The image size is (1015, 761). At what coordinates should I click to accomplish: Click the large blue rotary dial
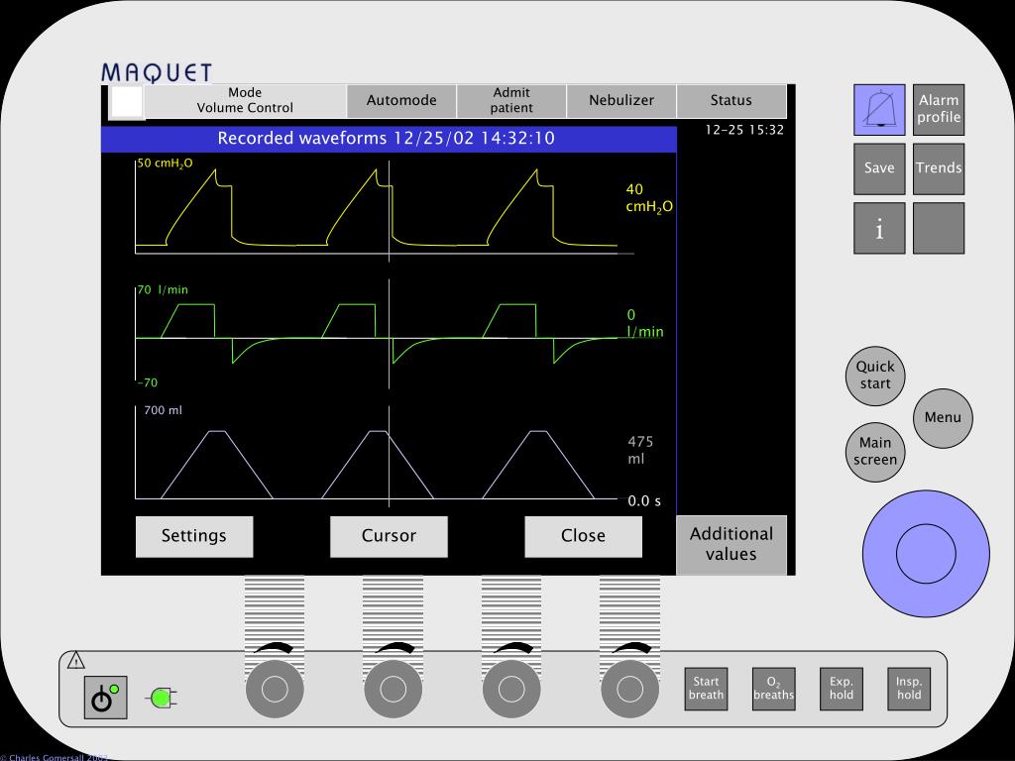[x=926, y=554]
